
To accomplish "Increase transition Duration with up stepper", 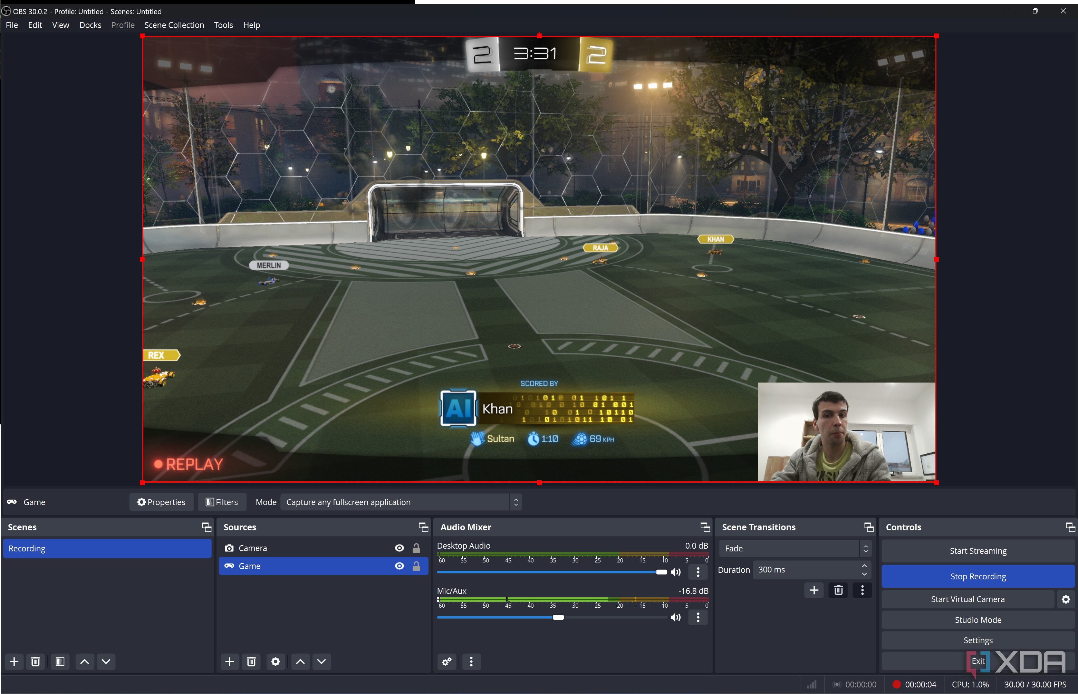I will [864, 566].
